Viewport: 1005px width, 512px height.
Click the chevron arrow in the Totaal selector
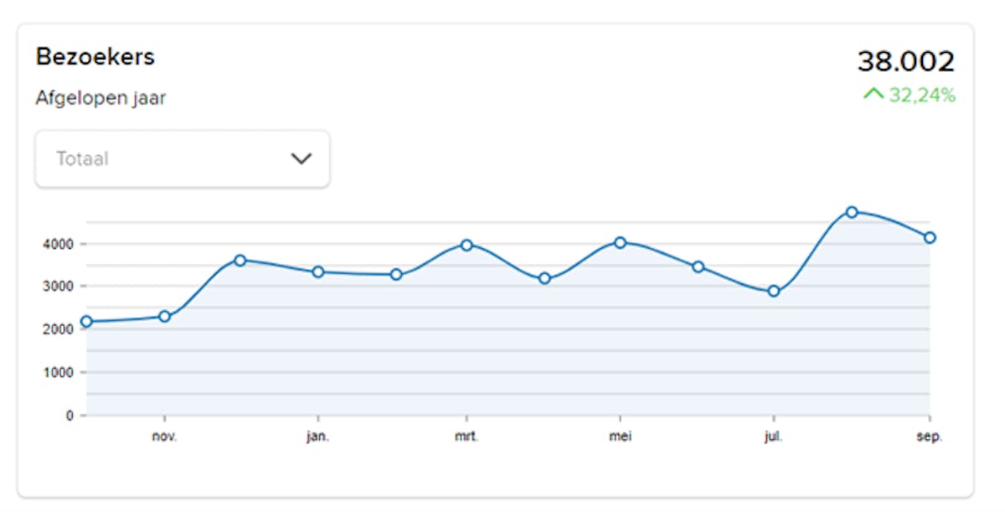pyautogui.click(x=301, y=158)
